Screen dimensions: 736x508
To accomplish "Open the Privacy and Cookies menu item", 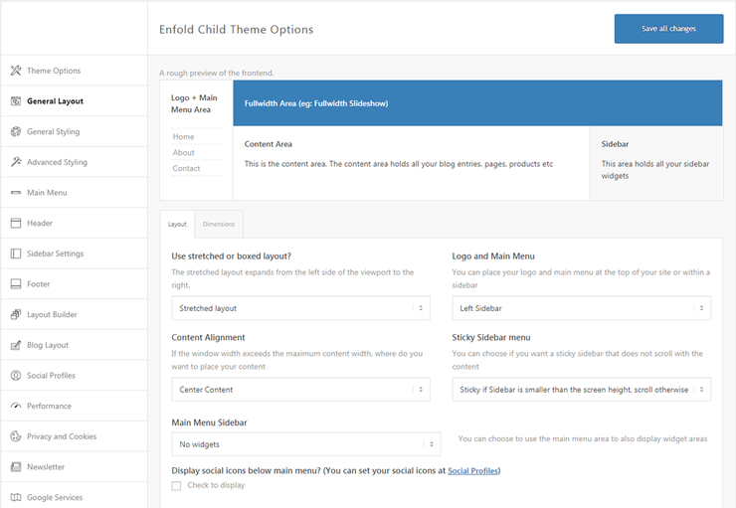I will pyautogui.click(x=61, y=436).
